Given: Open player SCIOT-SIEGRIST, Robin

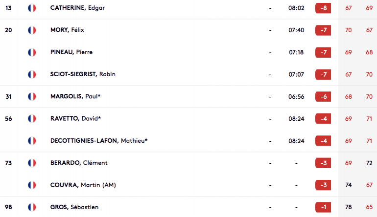Looking at the screenshot, I should coord(83,74).
